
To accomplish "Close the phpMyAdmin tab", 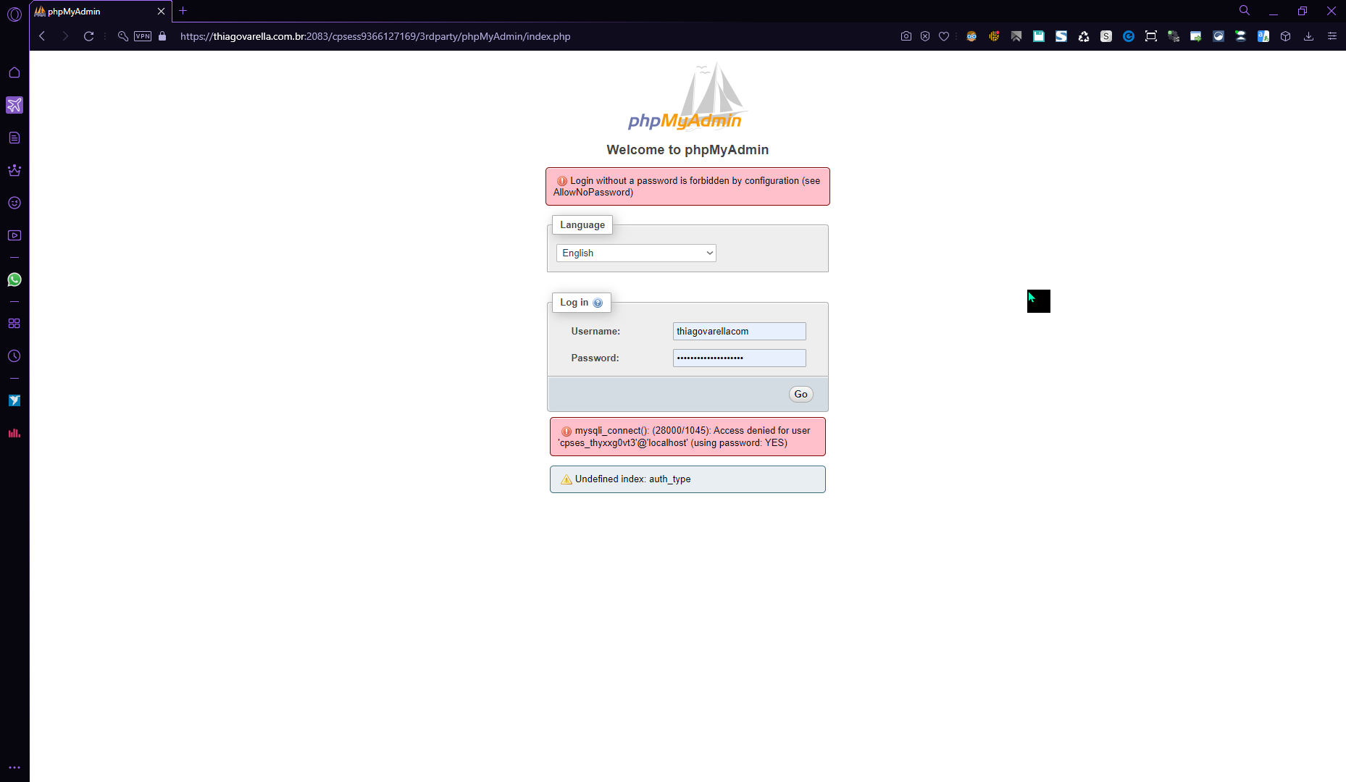I will (161, 12).
